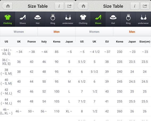Open the underwear category on the left screen
This screenshot has width=151, height=121.
(x=68, y=19)
